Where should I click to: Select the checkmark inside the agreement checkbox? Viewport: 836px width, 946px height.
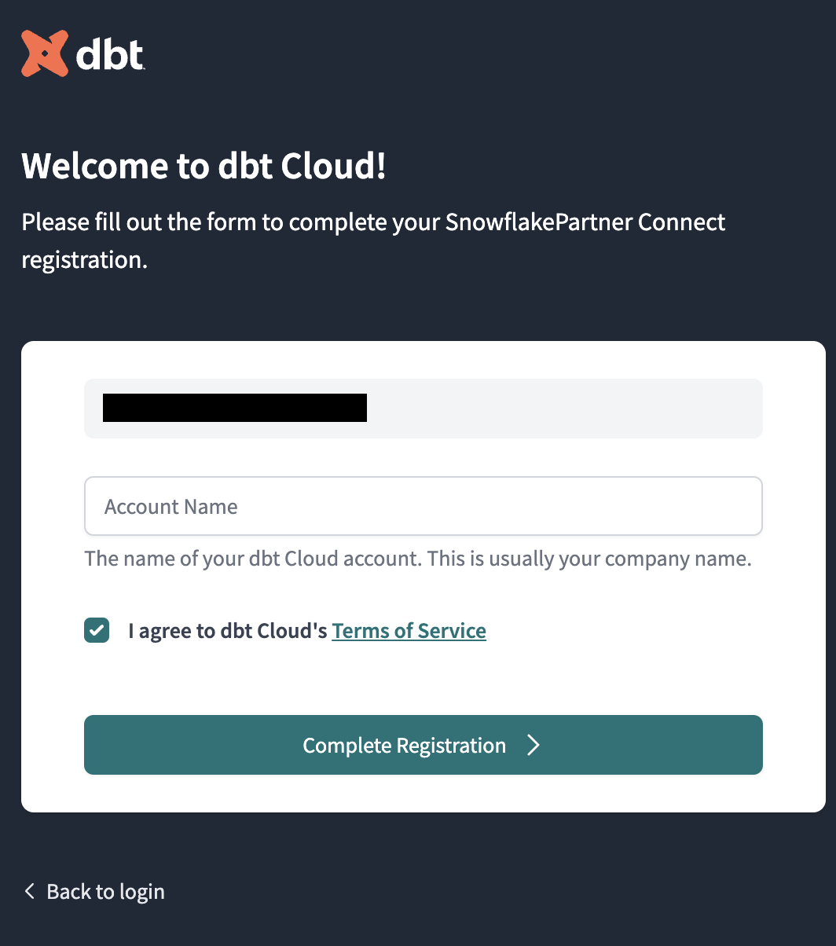point(96,630)
